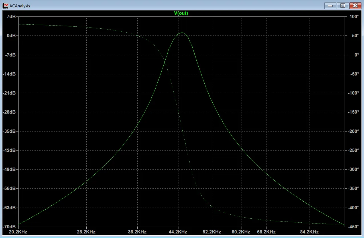Click the -42dB magnitude axis label
364x238 pixels.
[9, 150]
